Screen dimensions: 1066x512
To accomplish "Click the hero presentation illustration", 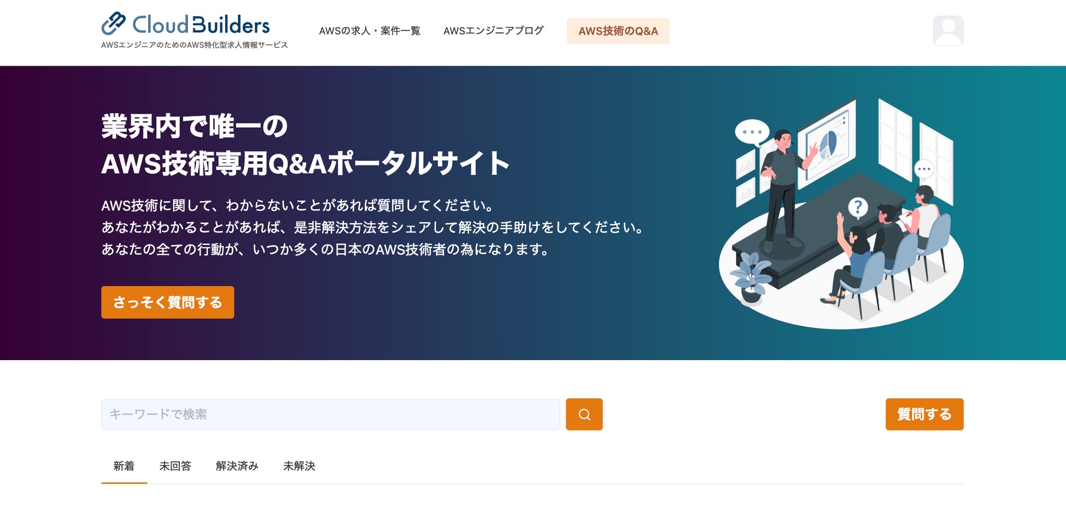I will [x=841, y=213].
